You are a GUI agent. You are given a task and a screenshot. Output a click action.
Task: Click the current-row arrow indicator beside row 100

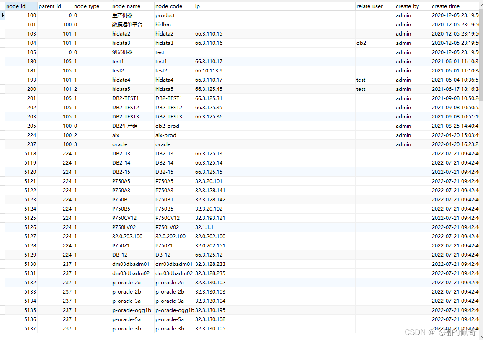pyautogui.click(x=3, y=15)
